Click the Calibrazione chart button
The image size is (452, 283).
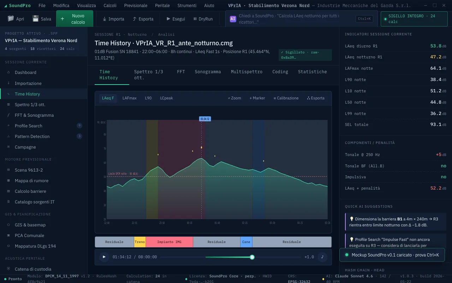pyautogui.click(x=286, y=98)
